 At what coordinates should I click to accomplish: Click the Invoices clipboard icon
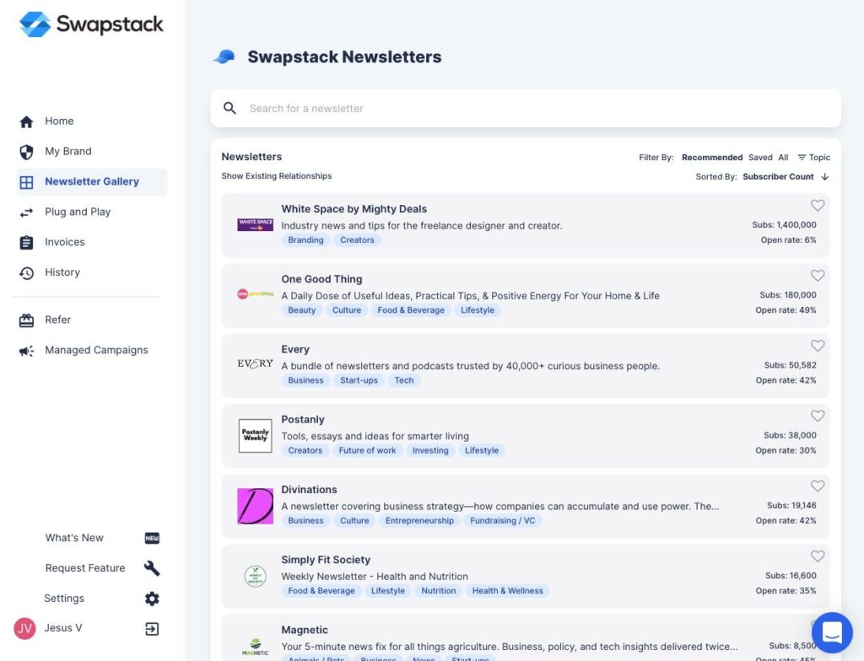[26, 243]
